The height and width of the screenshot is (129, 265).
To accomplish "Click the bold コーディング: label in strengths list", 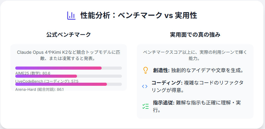I will click(167, 83).
